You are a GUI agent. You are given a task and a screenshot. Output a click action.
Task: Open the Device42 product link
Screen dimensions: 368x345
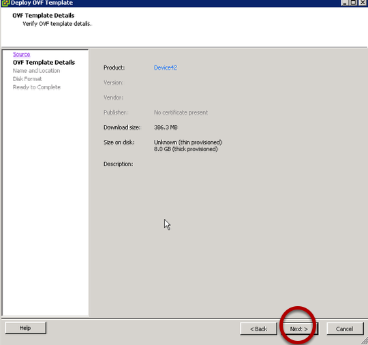pos(166,67)
